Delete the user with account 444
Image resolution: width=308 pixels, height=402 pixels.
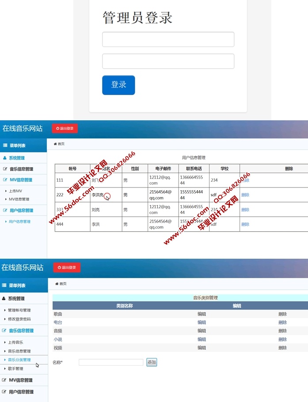(x=245, y=224)
